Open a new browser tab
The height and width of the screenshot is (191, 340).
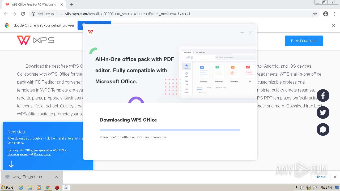(72, 5)
